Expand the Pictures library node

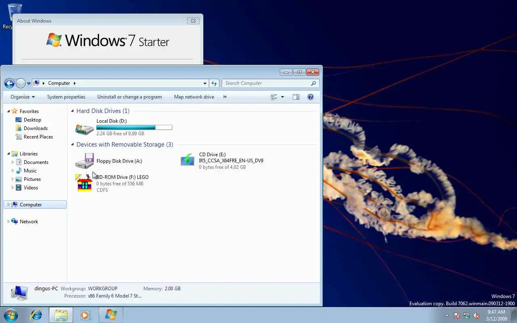13,179
